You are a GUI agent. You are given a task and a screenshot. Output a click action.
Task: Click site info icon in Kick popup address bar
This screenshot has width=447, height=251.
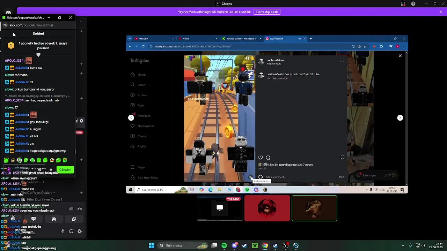5,25
